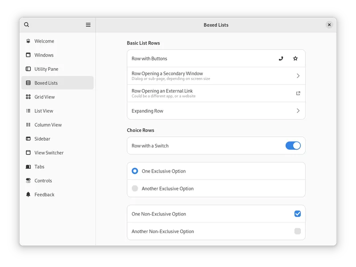356x267 pixels.
Task: Select the Another Exclusive Option radio button
Action: [x=135, y=189]
